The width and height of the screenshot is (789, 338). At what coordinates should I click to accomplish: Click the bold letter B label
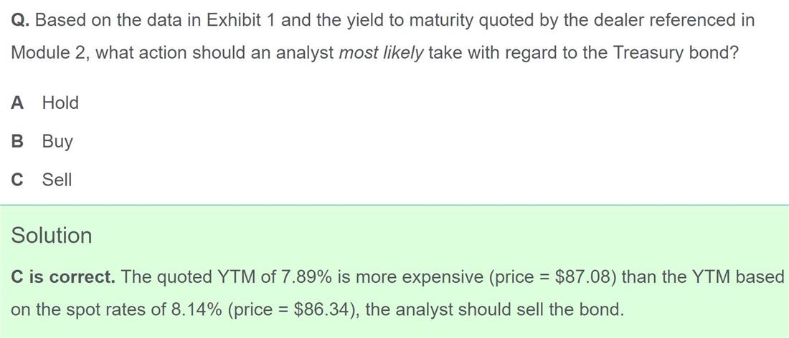click(x=17, y=141)
